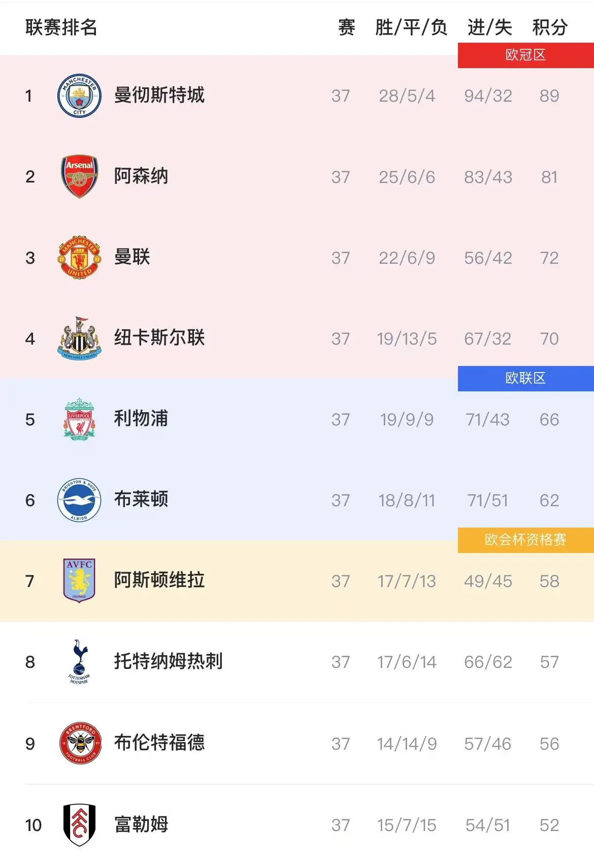The image size is (594, 860).
Task: Select the orange 欧会杯资格赛 label
Action: [526, 540]
